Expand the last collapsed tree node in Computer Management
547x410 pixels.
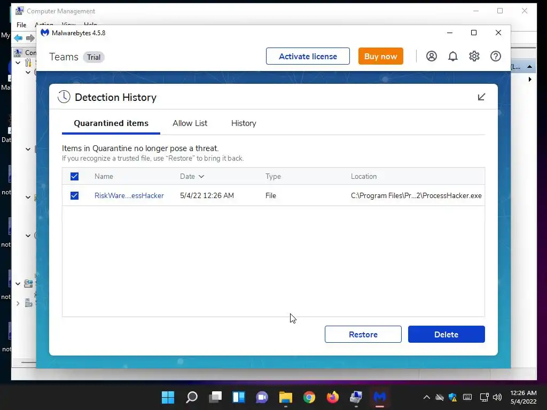tap(18, 304)
